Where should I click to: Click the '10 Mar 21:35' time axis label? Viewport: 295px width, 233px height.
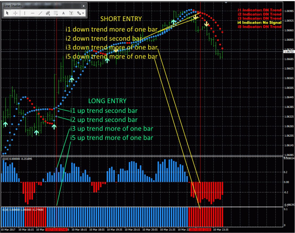[x=168, y=230]
